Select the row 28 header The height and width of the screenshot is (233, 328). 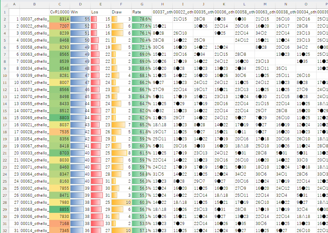(4, 202)
